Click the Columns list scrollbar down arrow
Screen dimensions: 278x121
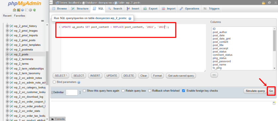tap(274, 68)
